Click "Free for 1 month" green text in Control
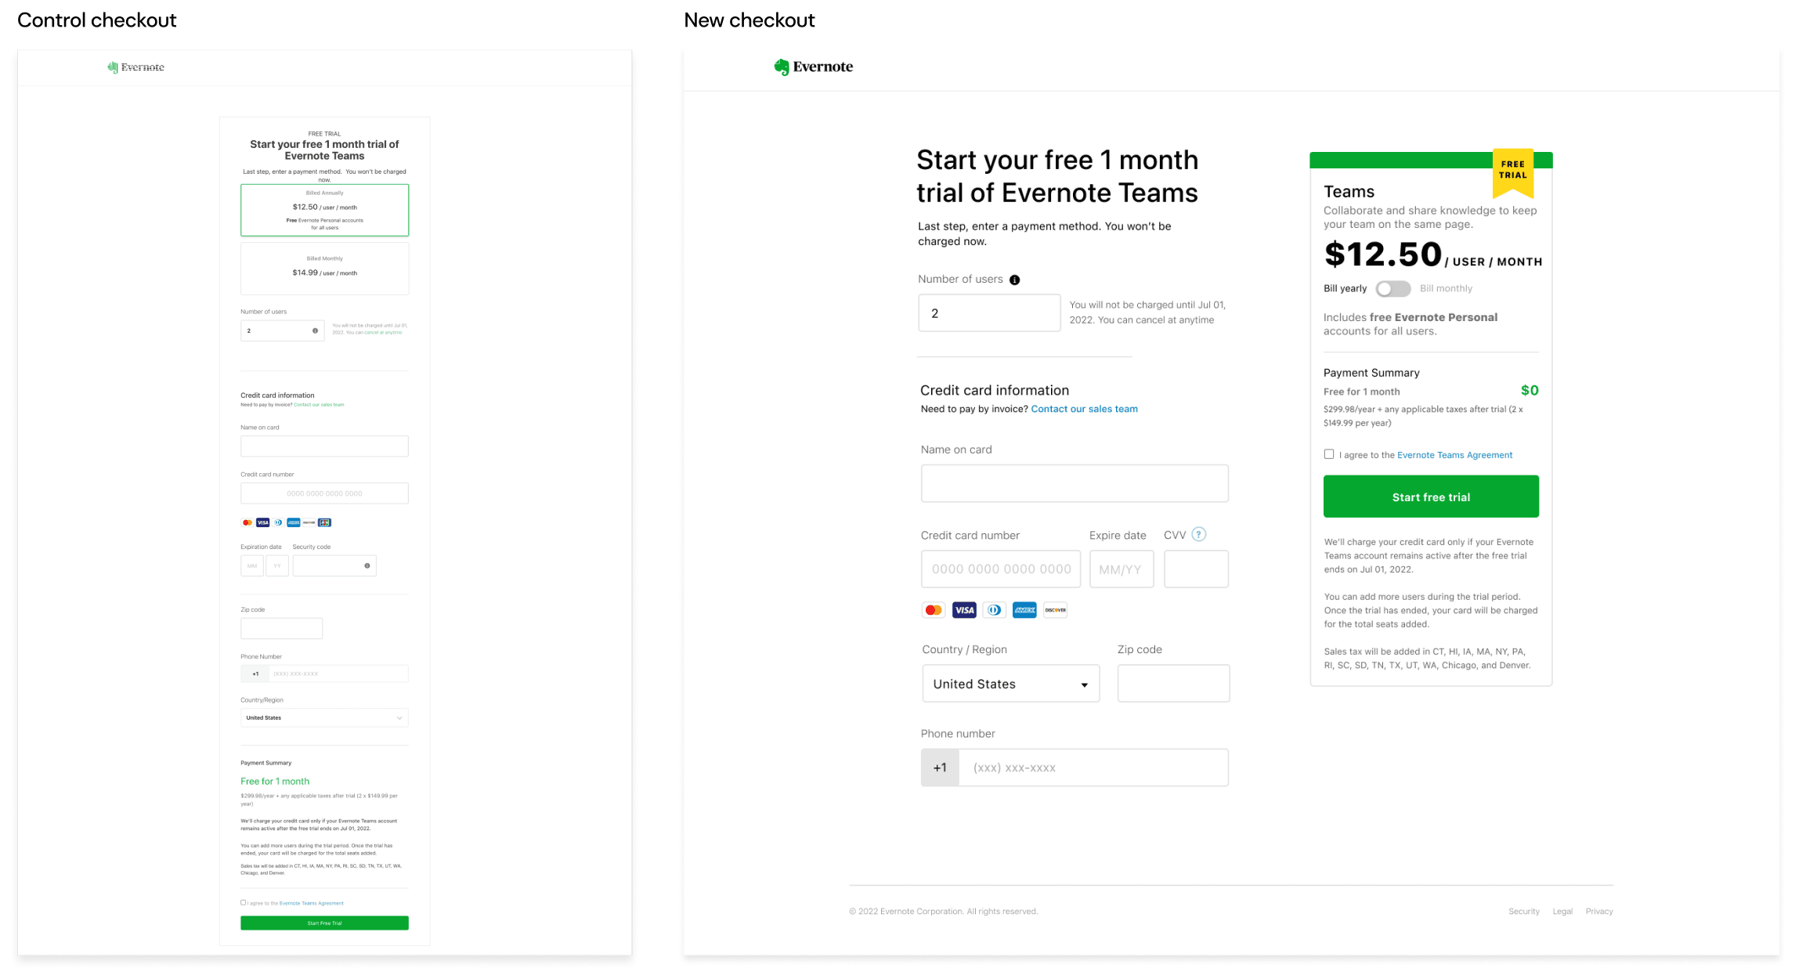 pyautogui.click(x=275, y=782)
